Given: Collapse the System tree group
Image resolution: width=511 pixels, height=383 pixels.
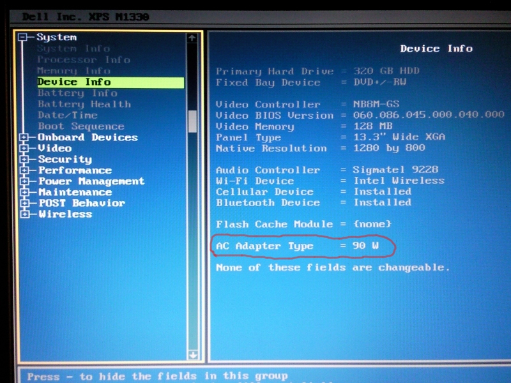Looking at the screenshot, I should pos(22,38).
